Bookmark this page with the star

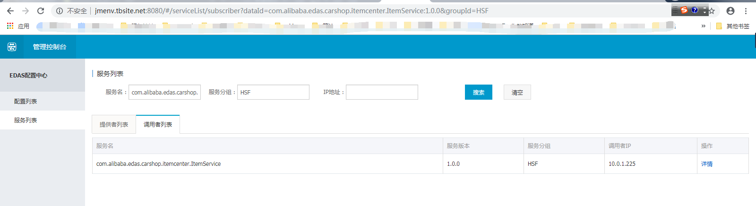click(712, 11)
